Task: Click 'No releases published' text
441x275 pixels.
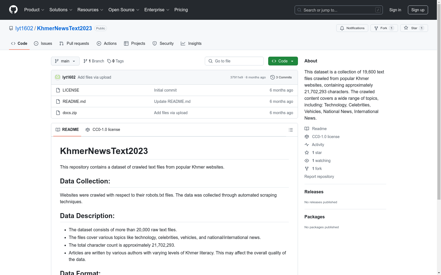Action: [321, 202]
